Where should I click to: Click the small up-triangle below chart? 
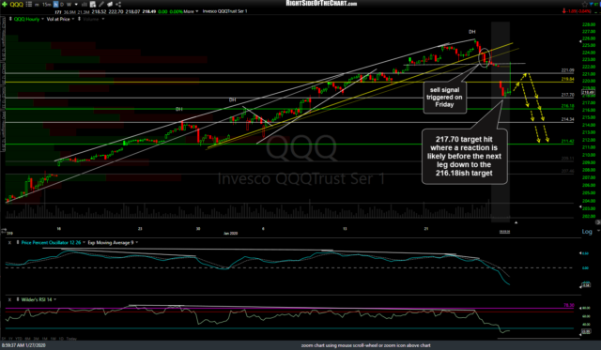pos(516,222)
